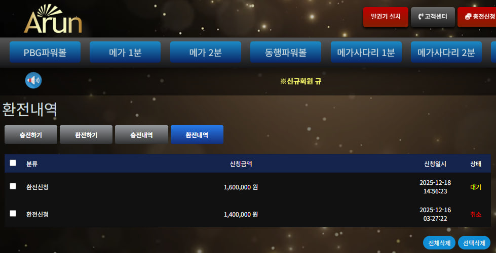Open 고객센터 with the phone icon
This screenshot has width=496, height=253.
click(433, 17)
